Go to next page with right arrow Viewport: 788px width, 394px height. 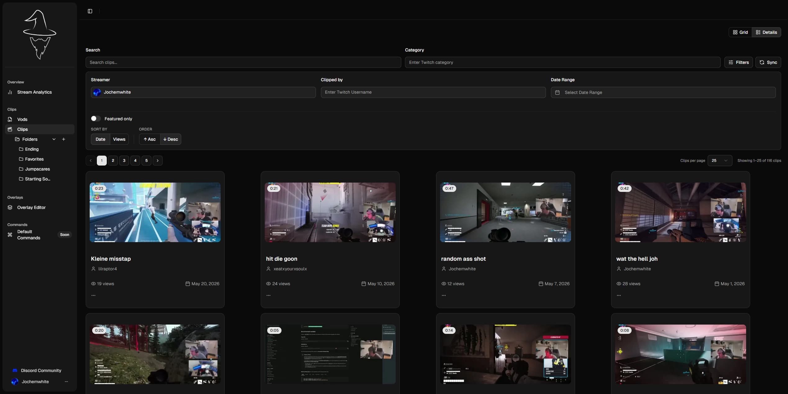click(158, 161)
